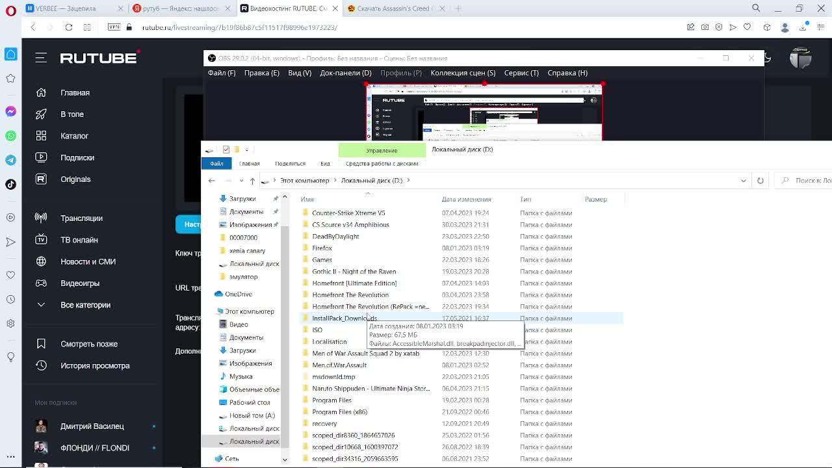Screen dimensions: 832x468
Task: Open the Opera sidebar history clock
Action: click(x=10, y=299)
